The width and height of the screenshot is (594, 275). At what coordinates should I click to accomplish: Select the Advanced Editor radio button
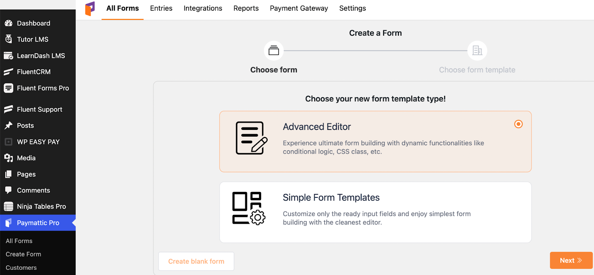(518, 124)
